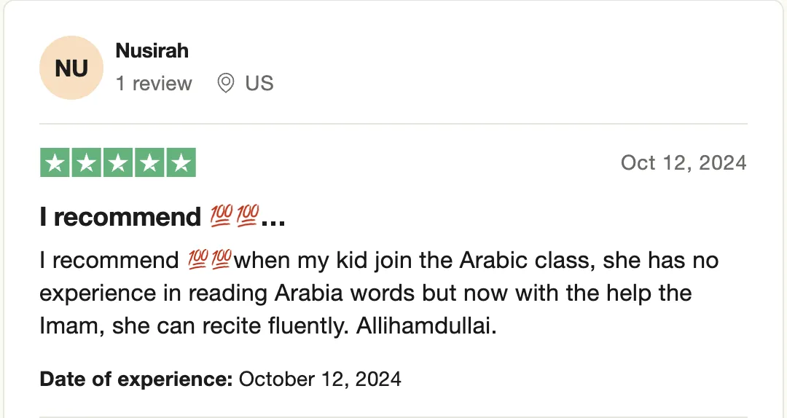Click the Oct 12, 2024 review date
This screenshot has height=418, width=787.
point(684,162)
